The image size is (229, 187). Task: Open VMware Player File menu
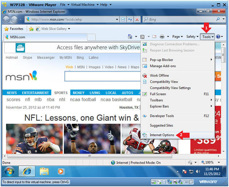[65, 5]
